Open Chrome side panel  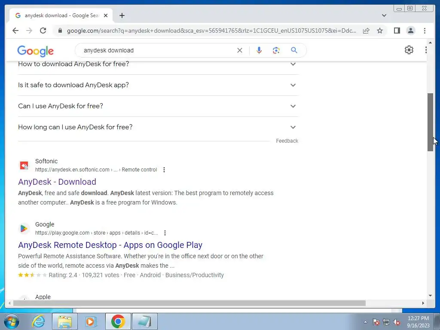tap(397, 31)
